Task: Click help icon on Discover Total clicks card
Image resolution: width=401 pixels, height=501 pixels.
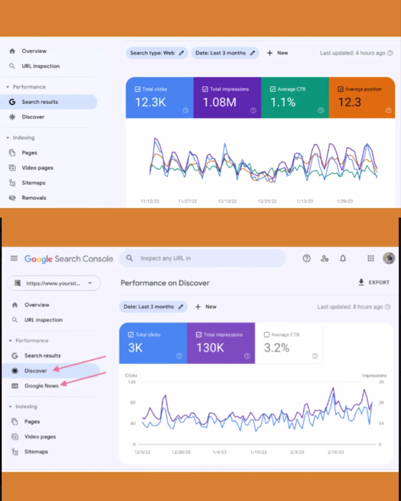Action: point(179,356)
